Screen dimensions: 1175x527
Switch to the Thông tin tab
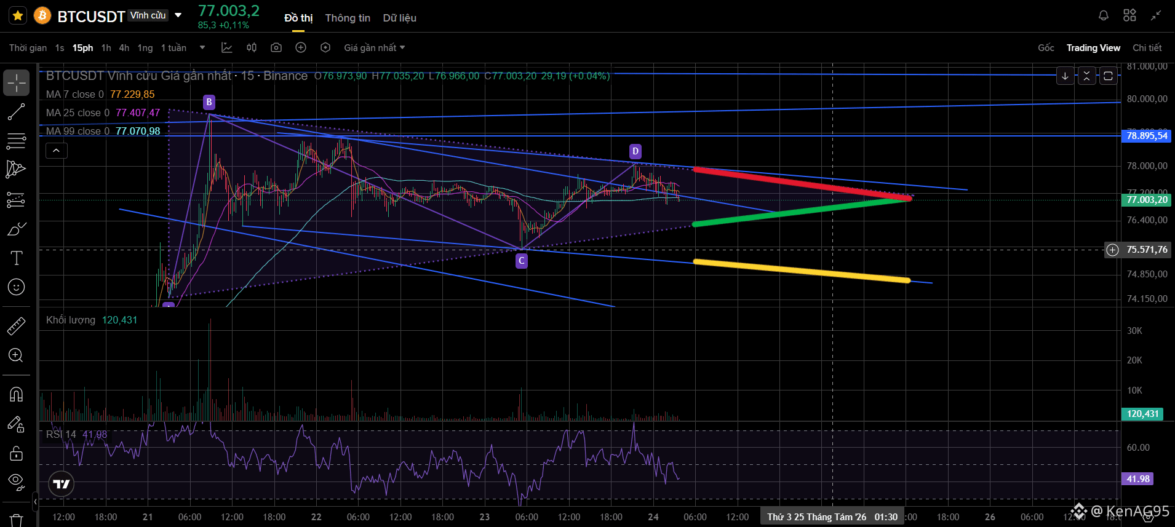pos(348,18)
